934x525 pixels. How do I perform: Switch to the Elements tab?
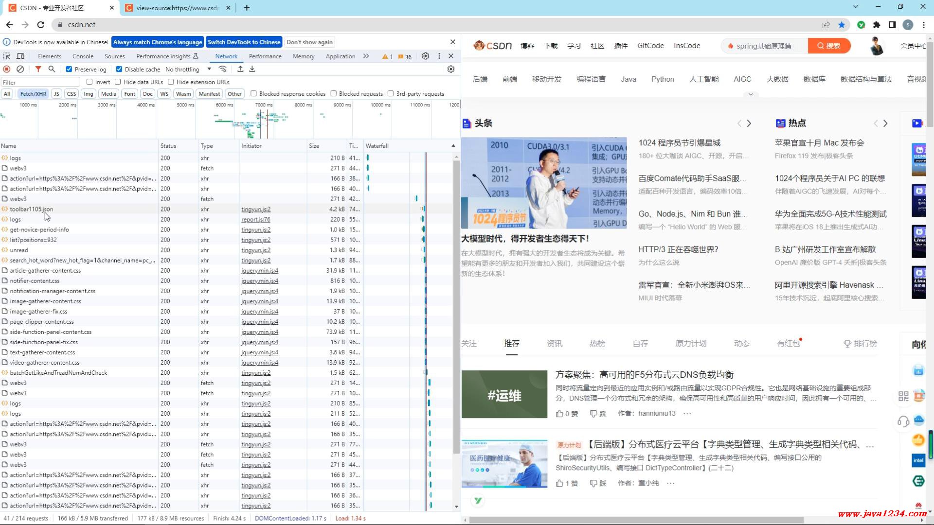tap(50, 56)
